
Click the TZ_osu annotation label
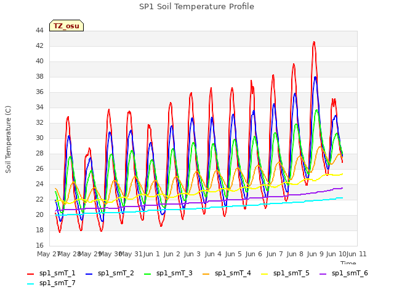click(66, 26)
